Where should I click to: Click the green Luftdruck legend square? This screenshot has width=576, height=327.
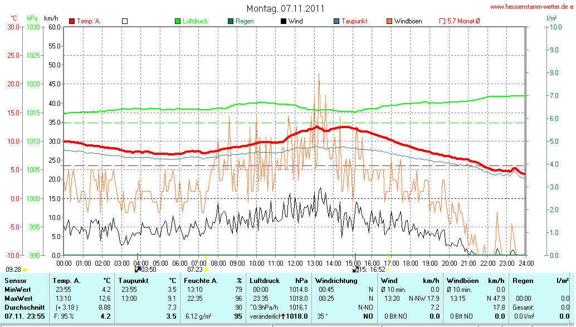[178, 21]
